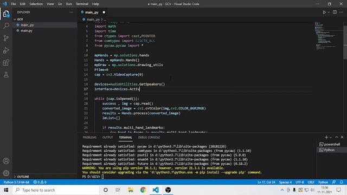Click the feedback icon in status bar
Image resolution: width=347 pixels, height=195 pixels.
(x=334, y=182)
